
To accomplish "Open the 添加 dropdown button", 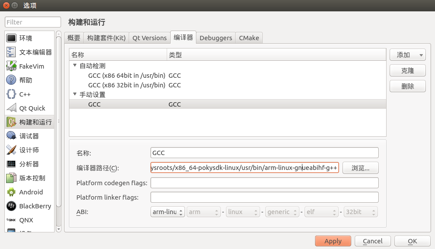I will (408, 55).
